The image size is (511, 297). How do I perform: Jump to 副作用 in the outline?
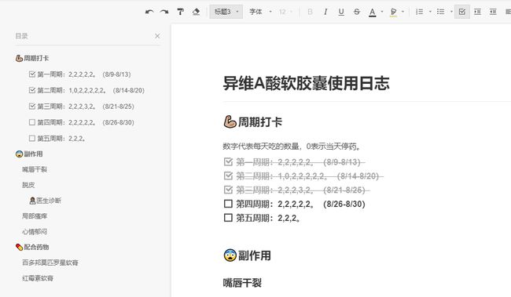coord(29,154)
